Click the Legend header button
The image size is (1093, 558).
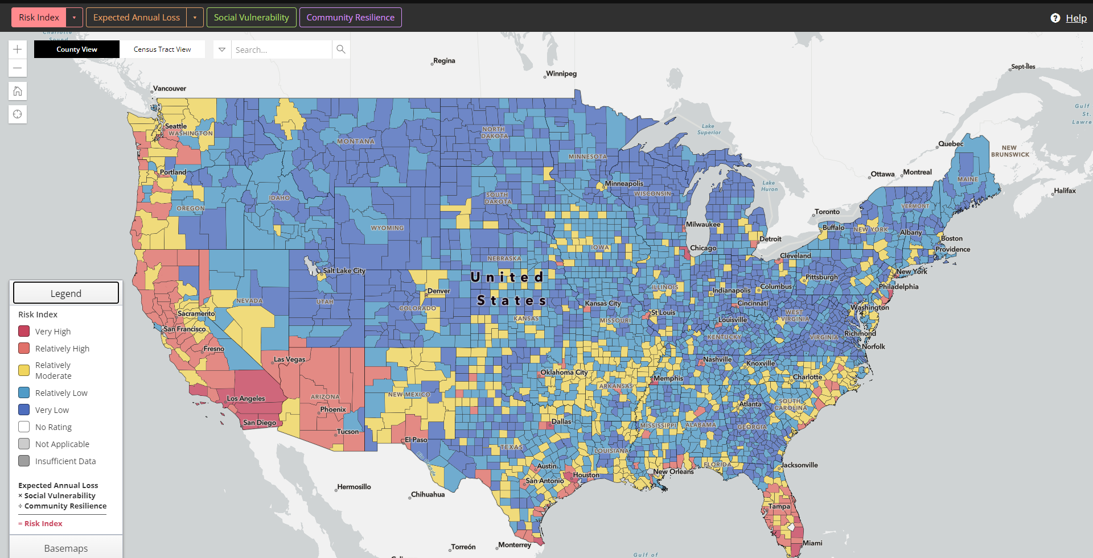pos(65,292)
